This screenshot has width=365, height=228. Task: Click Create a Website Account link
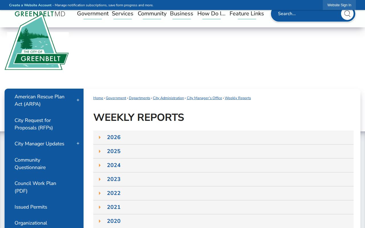[x=30, y=5]
